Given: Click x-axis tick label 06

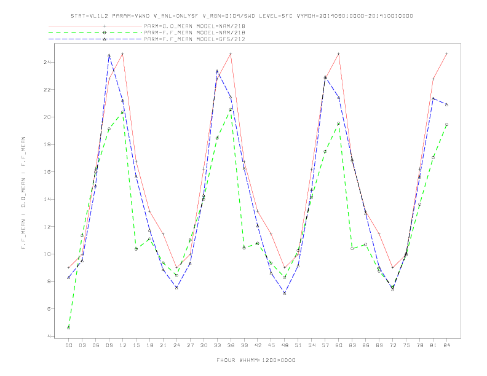Looking at the screenshot, I should coord(96,345).
